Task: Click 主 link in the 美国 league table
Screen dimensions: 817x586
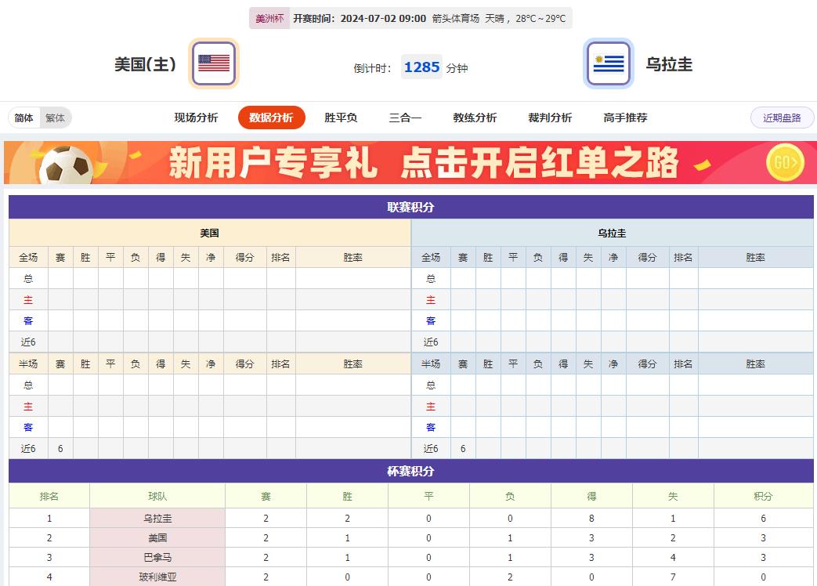Action: pyautogui.click(x=28, y=299)
